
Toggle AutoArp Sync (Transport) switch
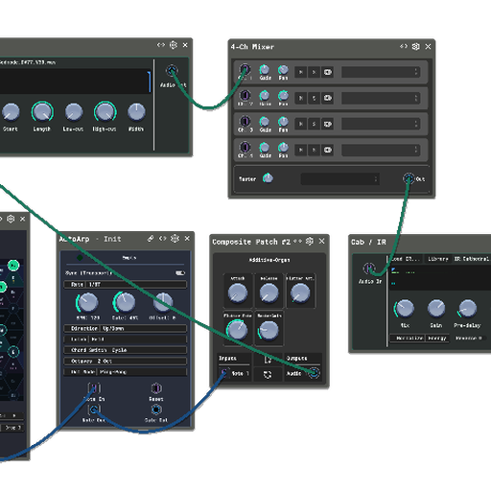pos(180,273)
